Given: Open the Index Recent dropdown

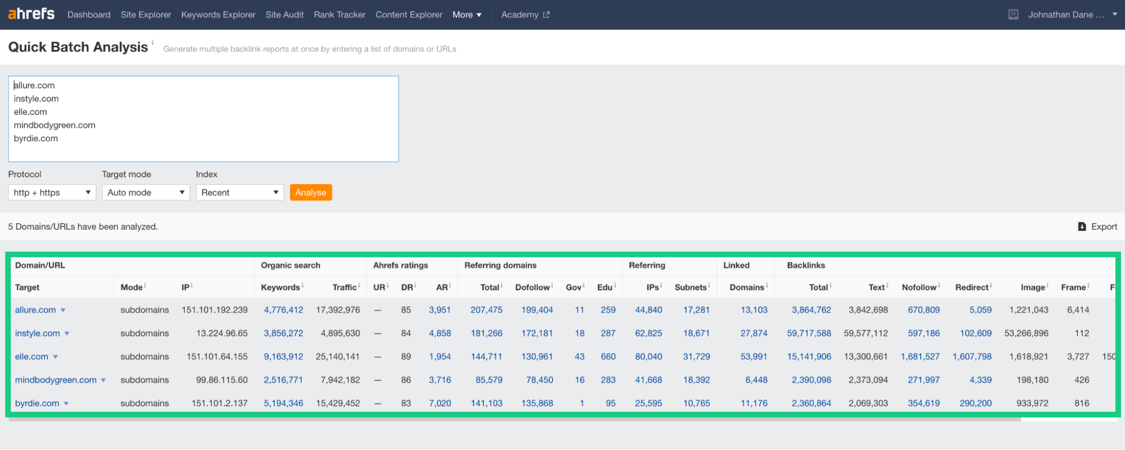Looking at the screenshot, I should [x=240, y=193].
